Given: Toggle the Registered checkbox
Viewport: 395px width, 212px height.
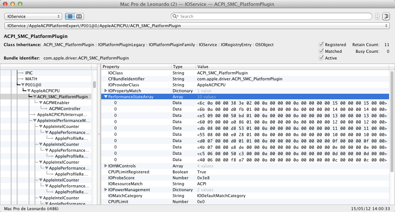Looking at the screenshot, I should point(321,44).
